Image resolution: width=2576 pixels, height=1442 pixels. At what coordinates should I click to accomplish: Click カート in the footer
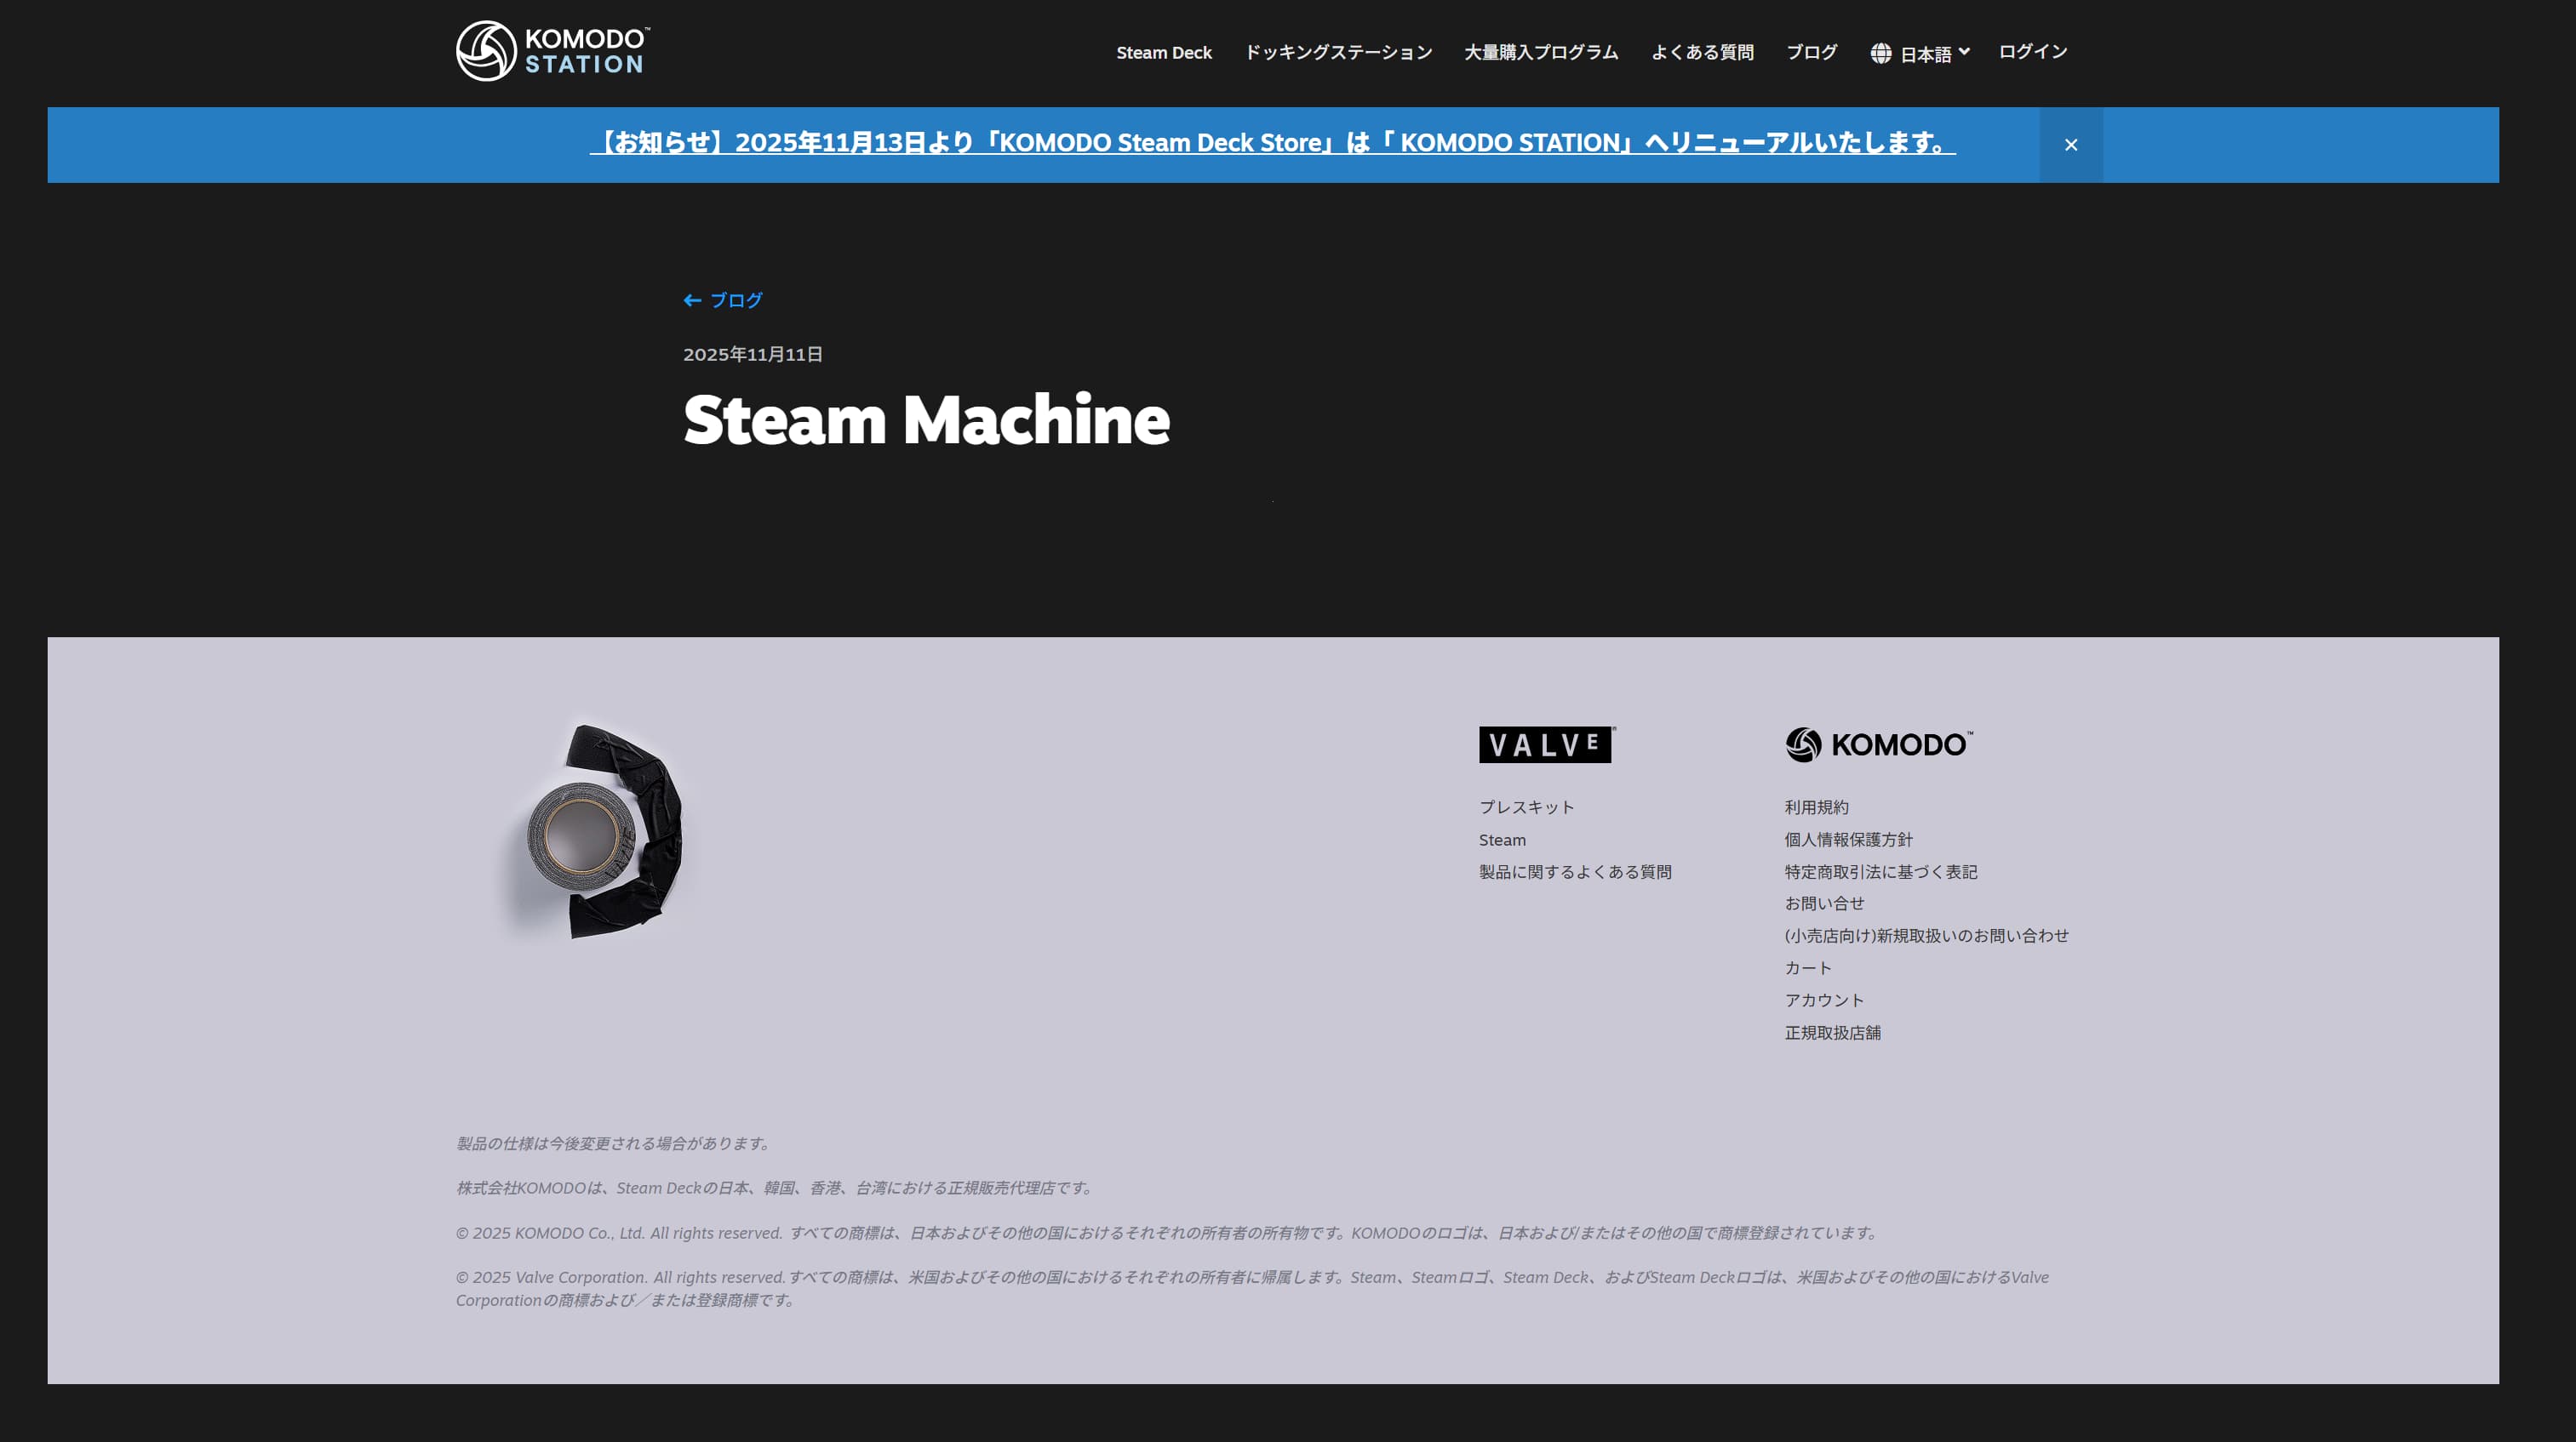pos(1807,967)
